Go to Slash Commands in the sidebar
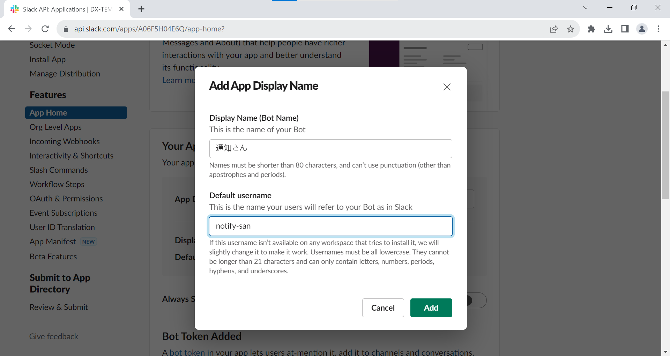This screenshot has width=670, height=356. tap(59, 170)
